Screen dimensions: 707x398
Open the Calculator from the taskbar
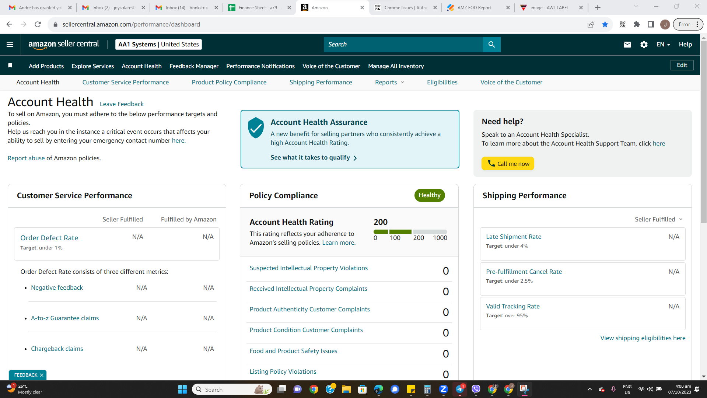click(x=427, y=390)
